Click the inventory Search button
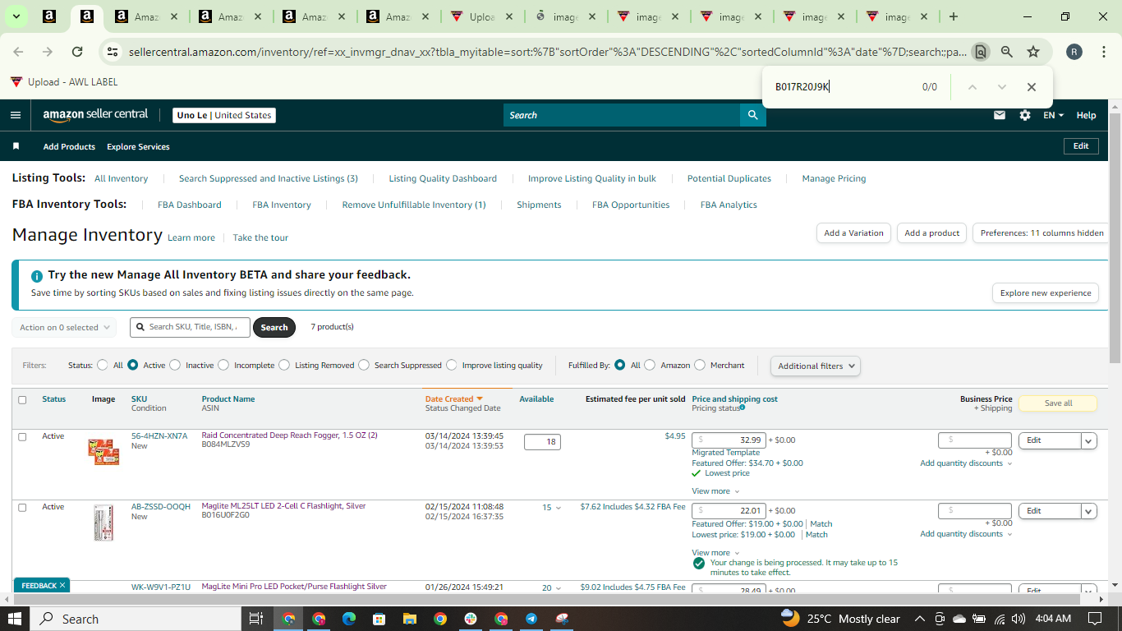Image resolution: width=1122 pixels, height=631 pixels. pyautogui.click(x=274, y=327)
